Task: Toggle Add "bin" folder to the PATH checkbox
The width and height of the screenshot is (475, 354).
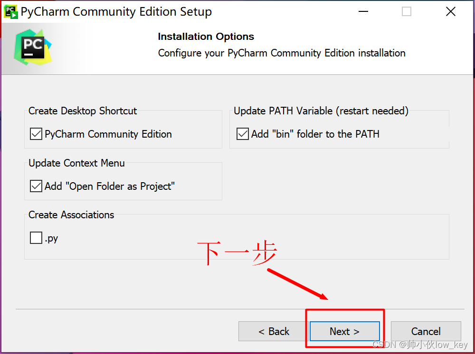Action: 243,134
